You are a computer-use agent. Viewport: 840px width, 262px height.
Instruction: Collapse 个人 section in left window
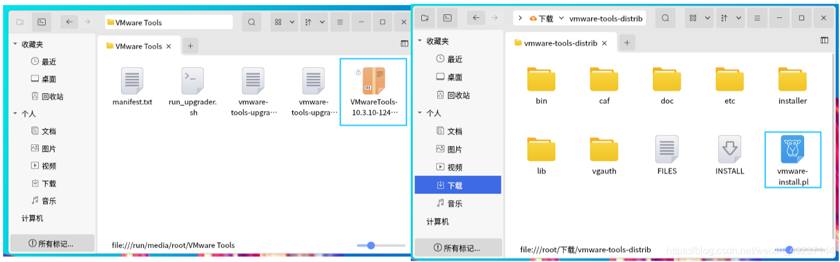click(15, 114)
